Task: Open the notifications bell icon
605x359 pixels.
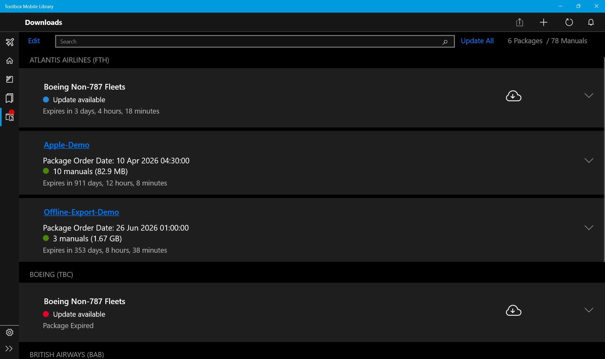Action: [x=591, y=22]
